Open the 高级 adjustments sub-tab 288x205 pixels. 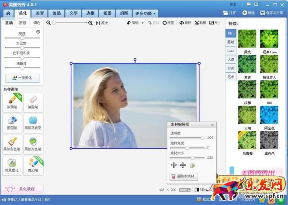coord(22,23)
